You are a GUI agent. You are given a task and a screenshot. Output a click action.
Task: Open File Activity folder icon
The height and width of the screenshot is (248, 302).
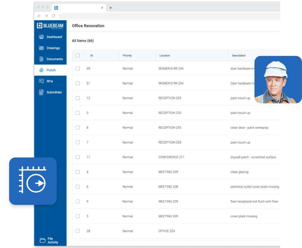click(x=42, y=240)
